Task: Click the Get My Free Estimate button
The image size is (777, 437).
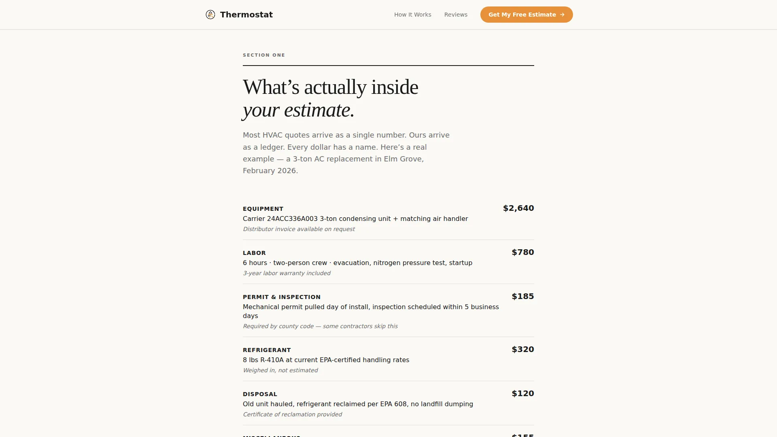Action: tap(526, 15)
